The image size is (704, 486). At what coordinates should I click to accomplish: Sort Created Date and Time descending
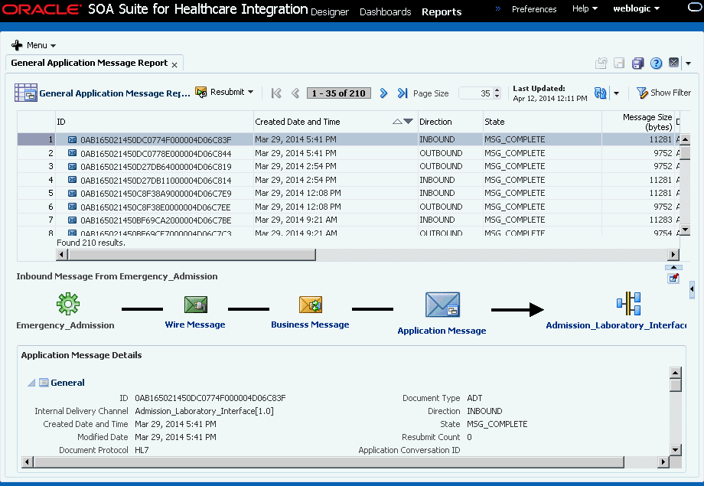point(408,121)
